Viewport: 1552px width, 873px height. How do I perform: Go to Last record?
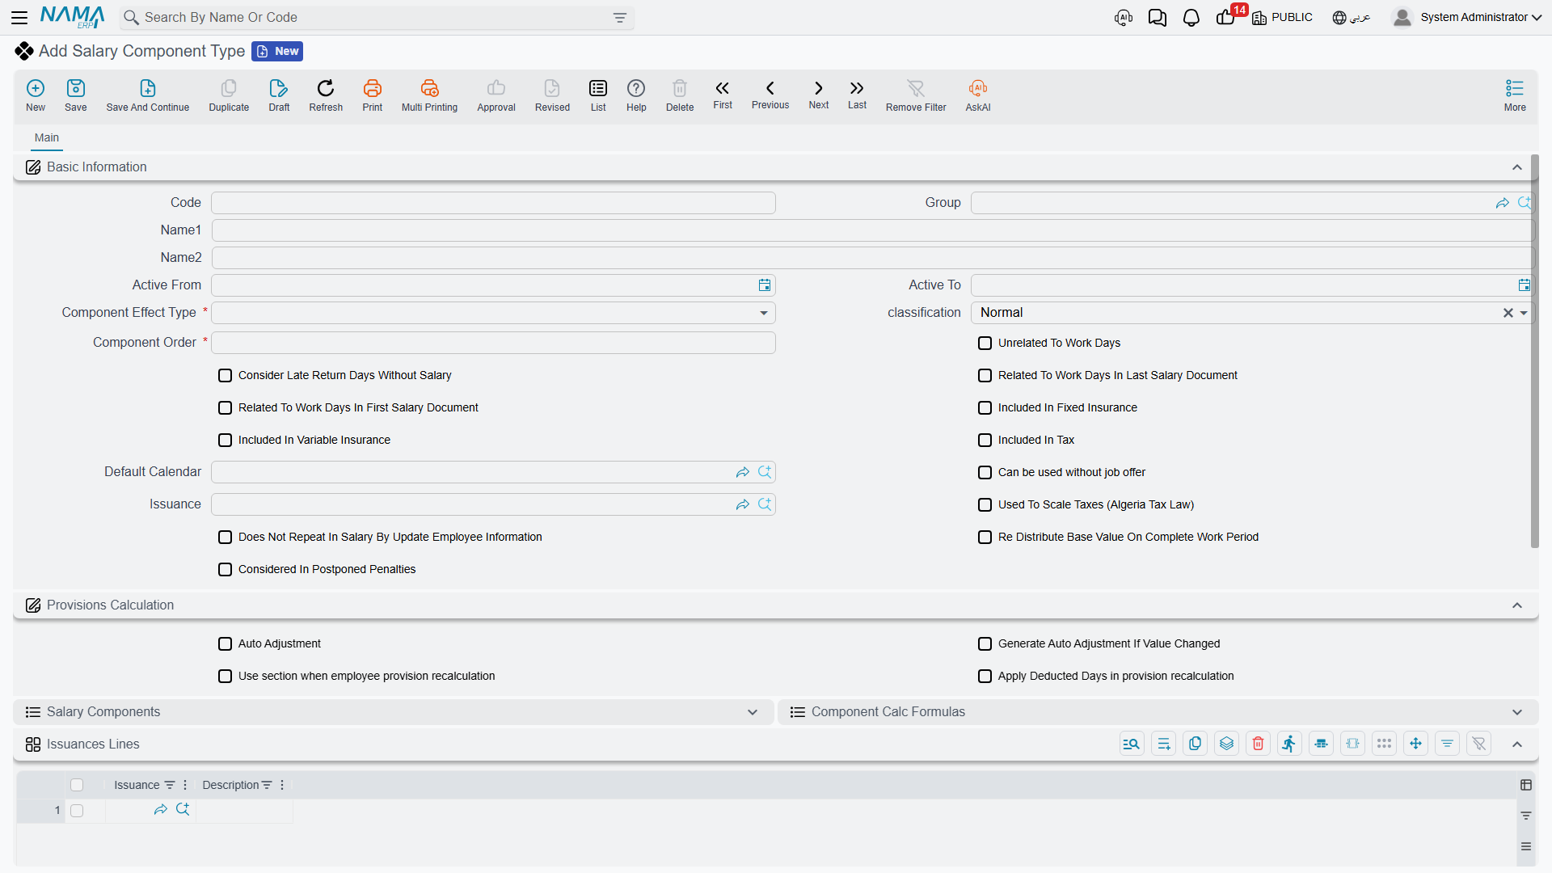[x=857, y=94]
